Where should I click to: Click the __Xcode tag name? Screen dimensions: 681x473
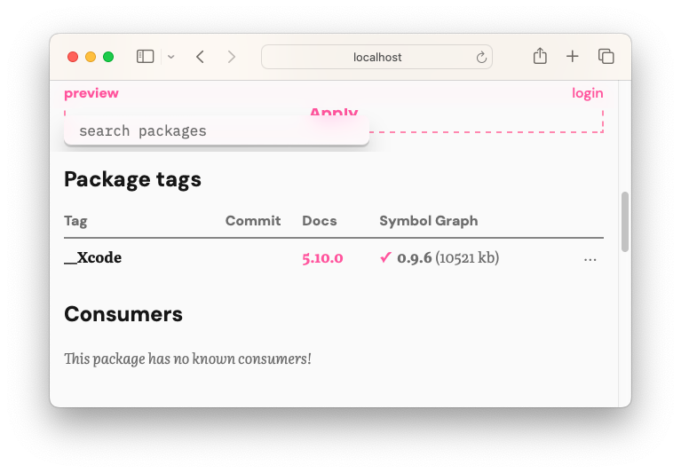93,257
